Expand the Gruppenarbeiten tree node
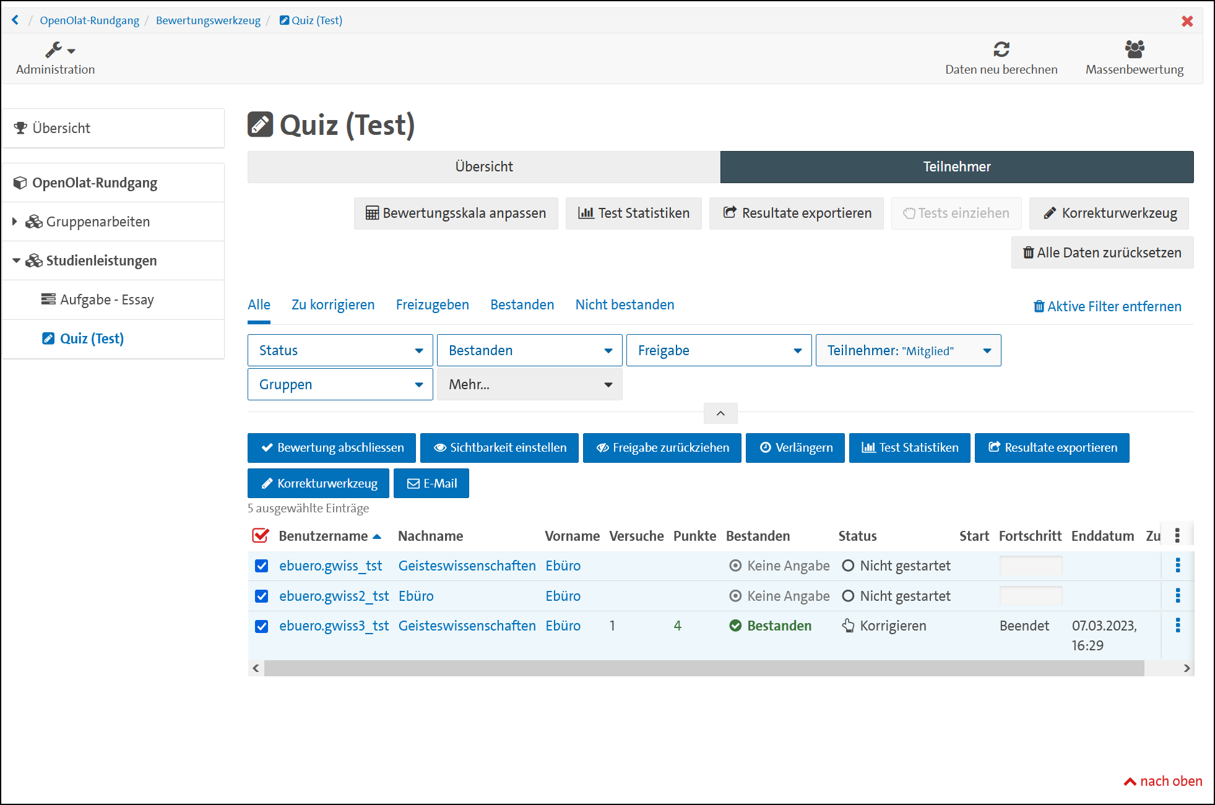Image resolution: width=1215 pixels, height=805 pixels. tap(15, 222)
